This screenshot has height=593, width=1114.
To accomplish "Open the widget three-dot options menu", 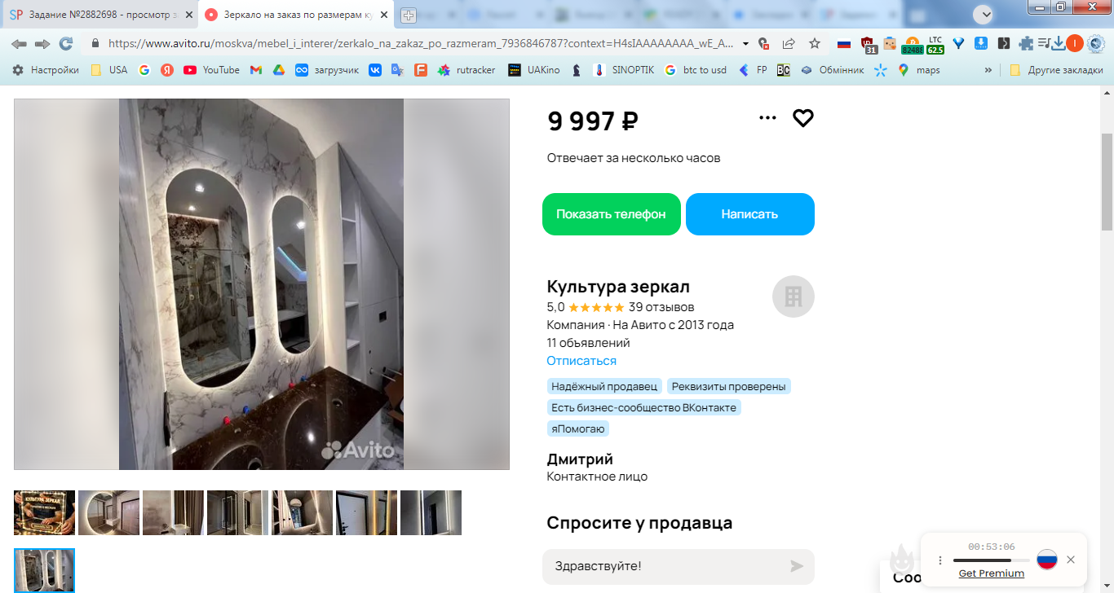I will click(x=940, y=560).
